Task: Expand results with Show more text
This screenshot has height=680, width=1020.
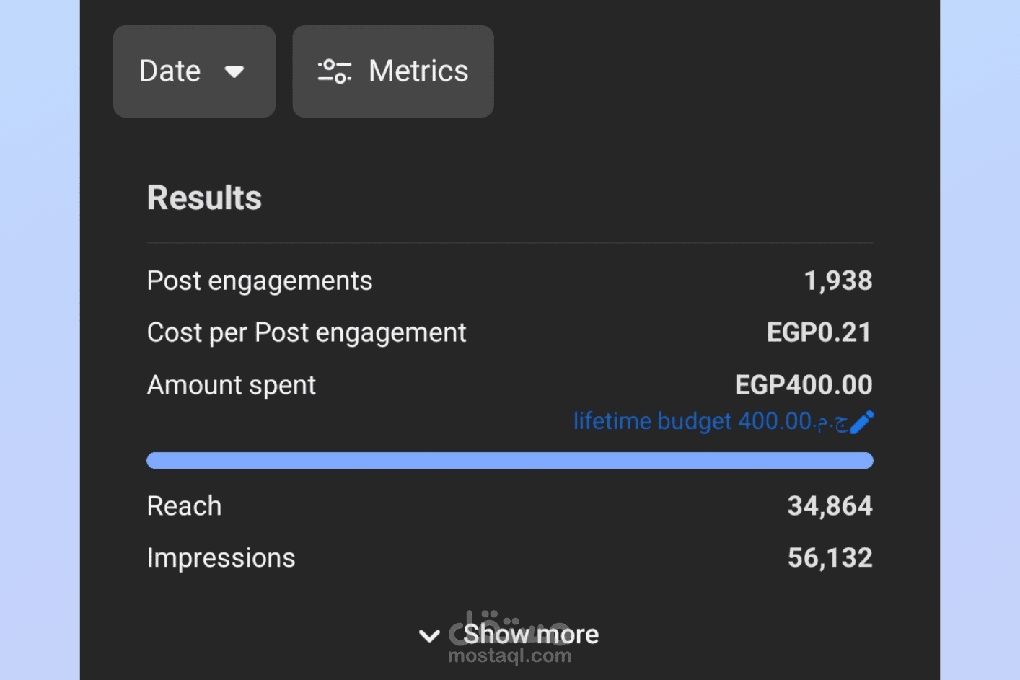Action: point(531,635)
